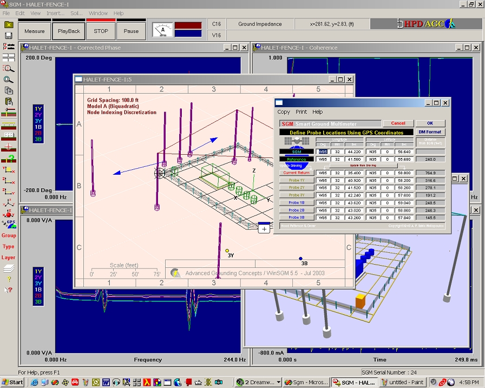Click the highlighted W85 SGM longitude degree field
The width and height of the screenshot is (485, 388).
[x=323, y=152]
